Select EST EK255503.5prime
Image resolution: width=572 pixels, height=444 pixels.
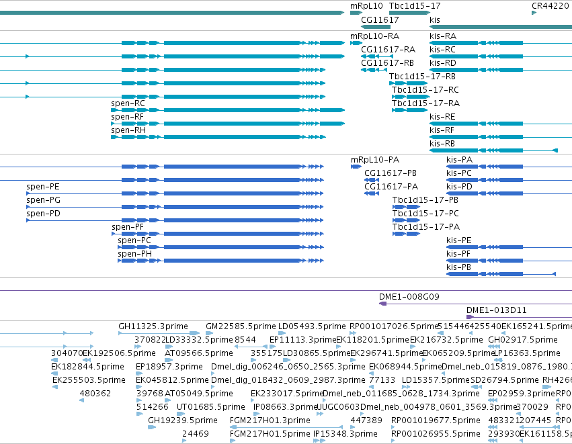89,381
